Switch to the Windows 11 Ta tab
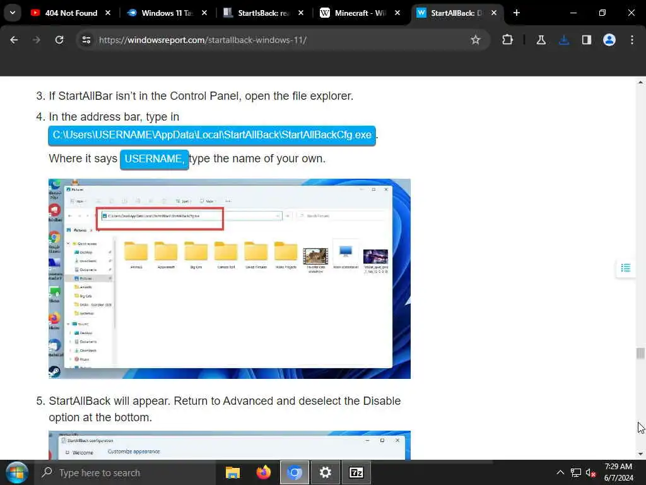The image size is (646, 485). [x=167, y=13]
